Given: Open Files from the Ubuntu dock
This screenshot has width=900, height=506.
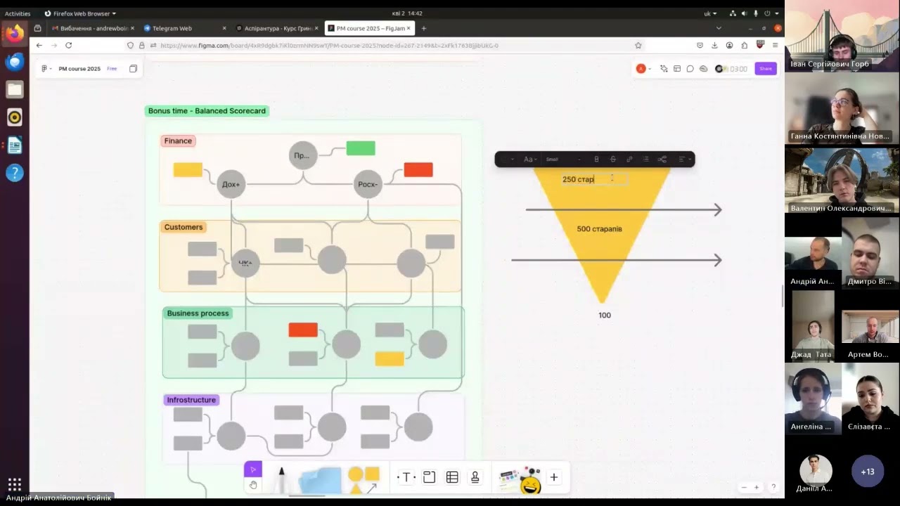Looking at the screenshot, I should pyautogui.click(x=15, y=89).
